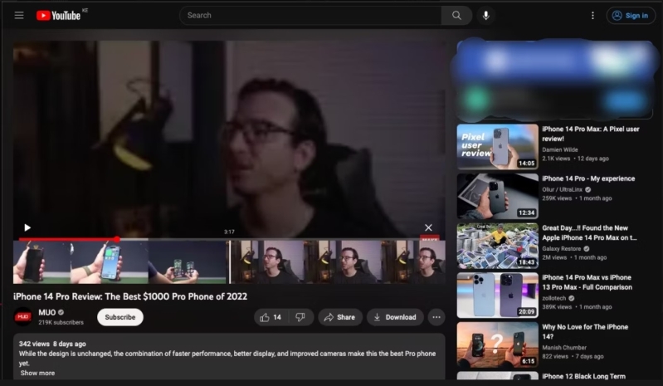The height and width of the screenshot is (386, 663).
Task: Activate voice search microphone icon
Action: [x=485, y=16]
